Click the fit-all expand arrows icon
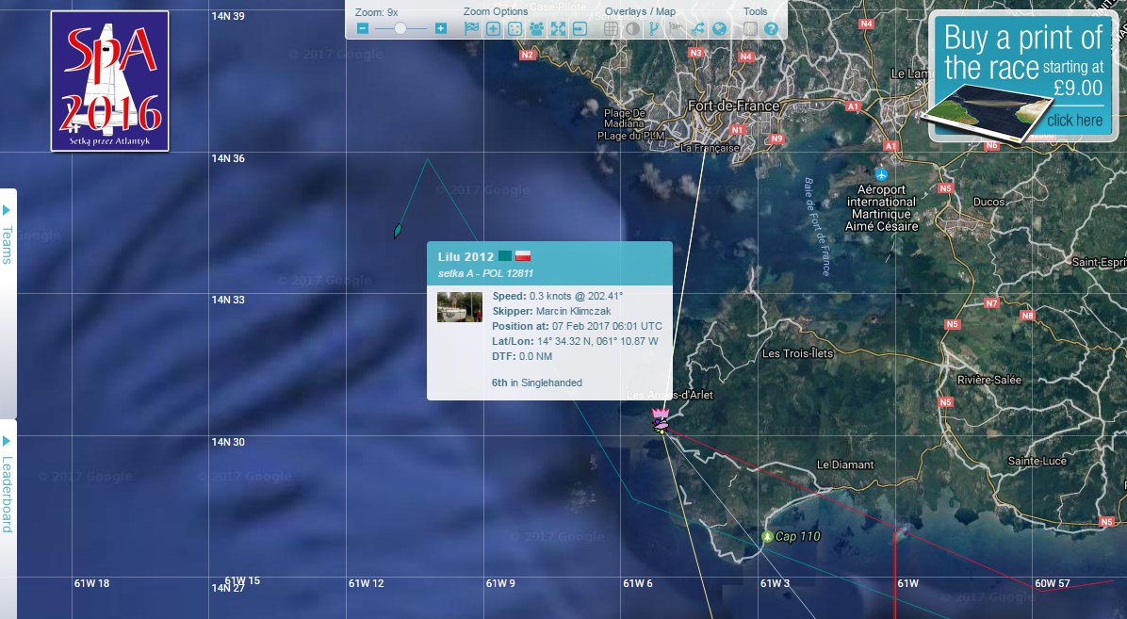Viewport: 1127px width, 619px height. click(x=558, y=29)
